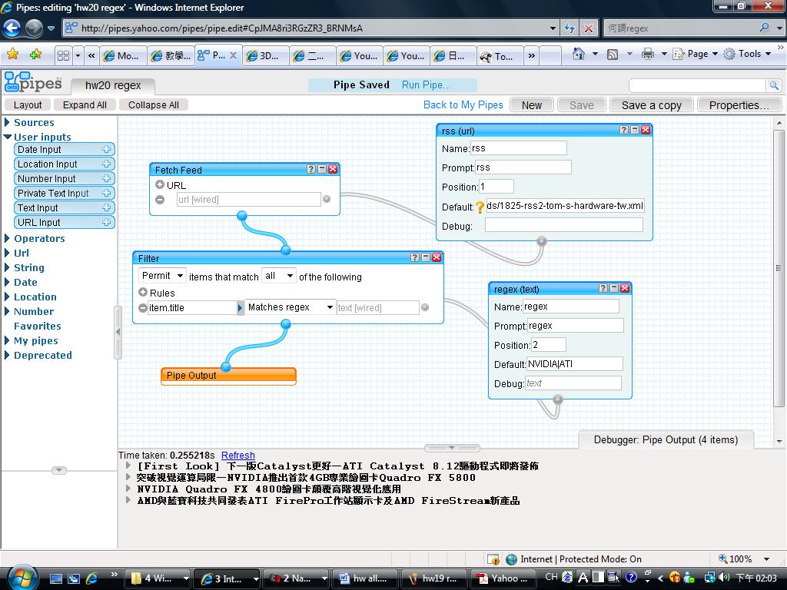This screenshot has width=787, height=590.
Task: Open the IE Home button
Action: tap(579, 54)
